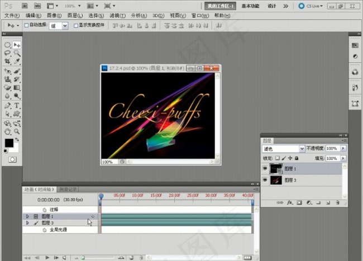Click timeline zoom slider handle
The height and width of the screenshot is (261, 363).
83,258
